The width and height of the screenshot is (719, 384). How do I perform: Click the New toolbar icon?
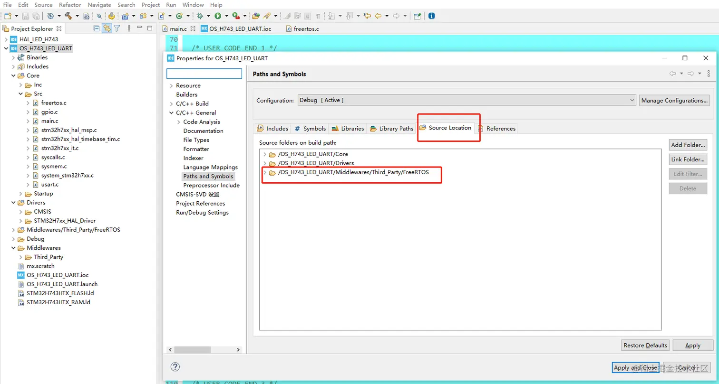[8, 16]
